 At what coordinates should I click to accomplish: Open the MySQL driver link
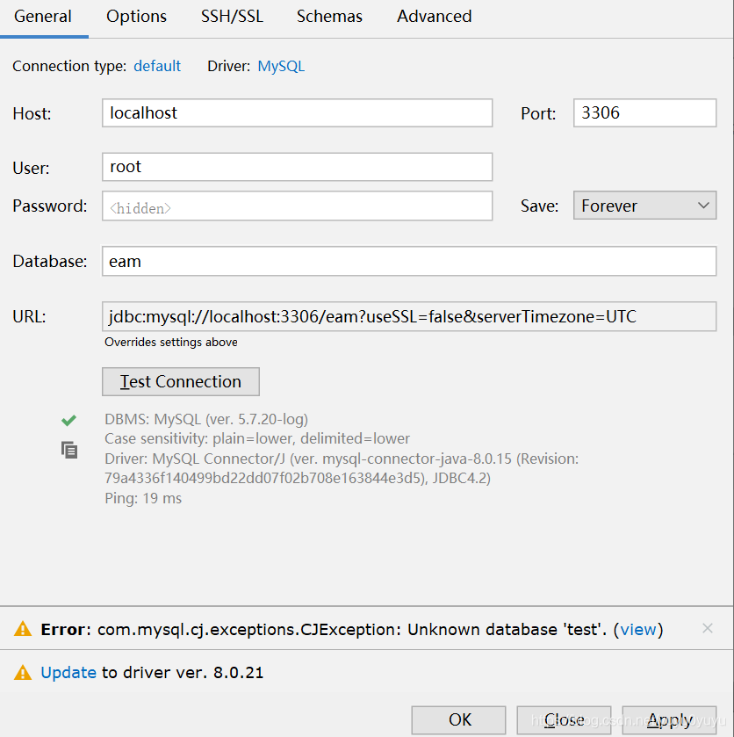281,66
